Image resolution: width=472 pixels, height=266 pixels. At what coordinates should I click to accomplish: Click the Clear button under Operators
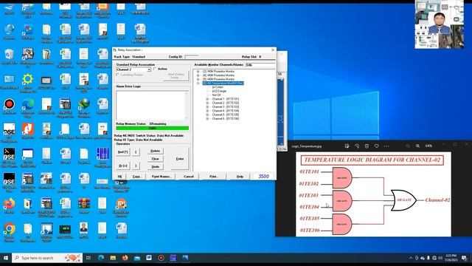click(x=156, y=159)
